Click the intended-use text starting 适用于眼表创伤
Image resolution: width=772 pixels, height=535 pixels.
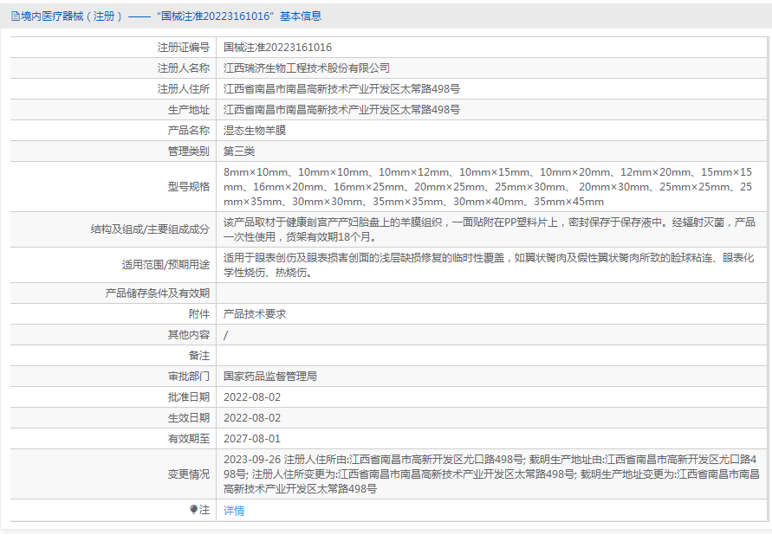click(x=489, y=265)
